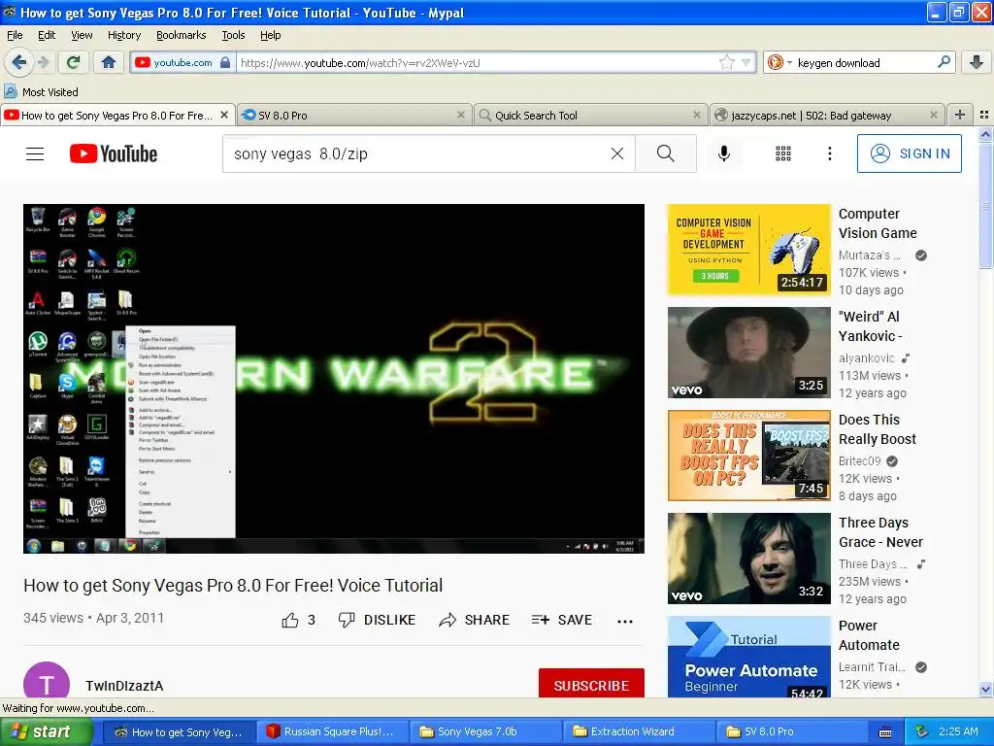The height and width of the screenshot is (746, 994).
Task: Open the TwInDIzaztA channel name link
Action: click(x=124, y=686)
